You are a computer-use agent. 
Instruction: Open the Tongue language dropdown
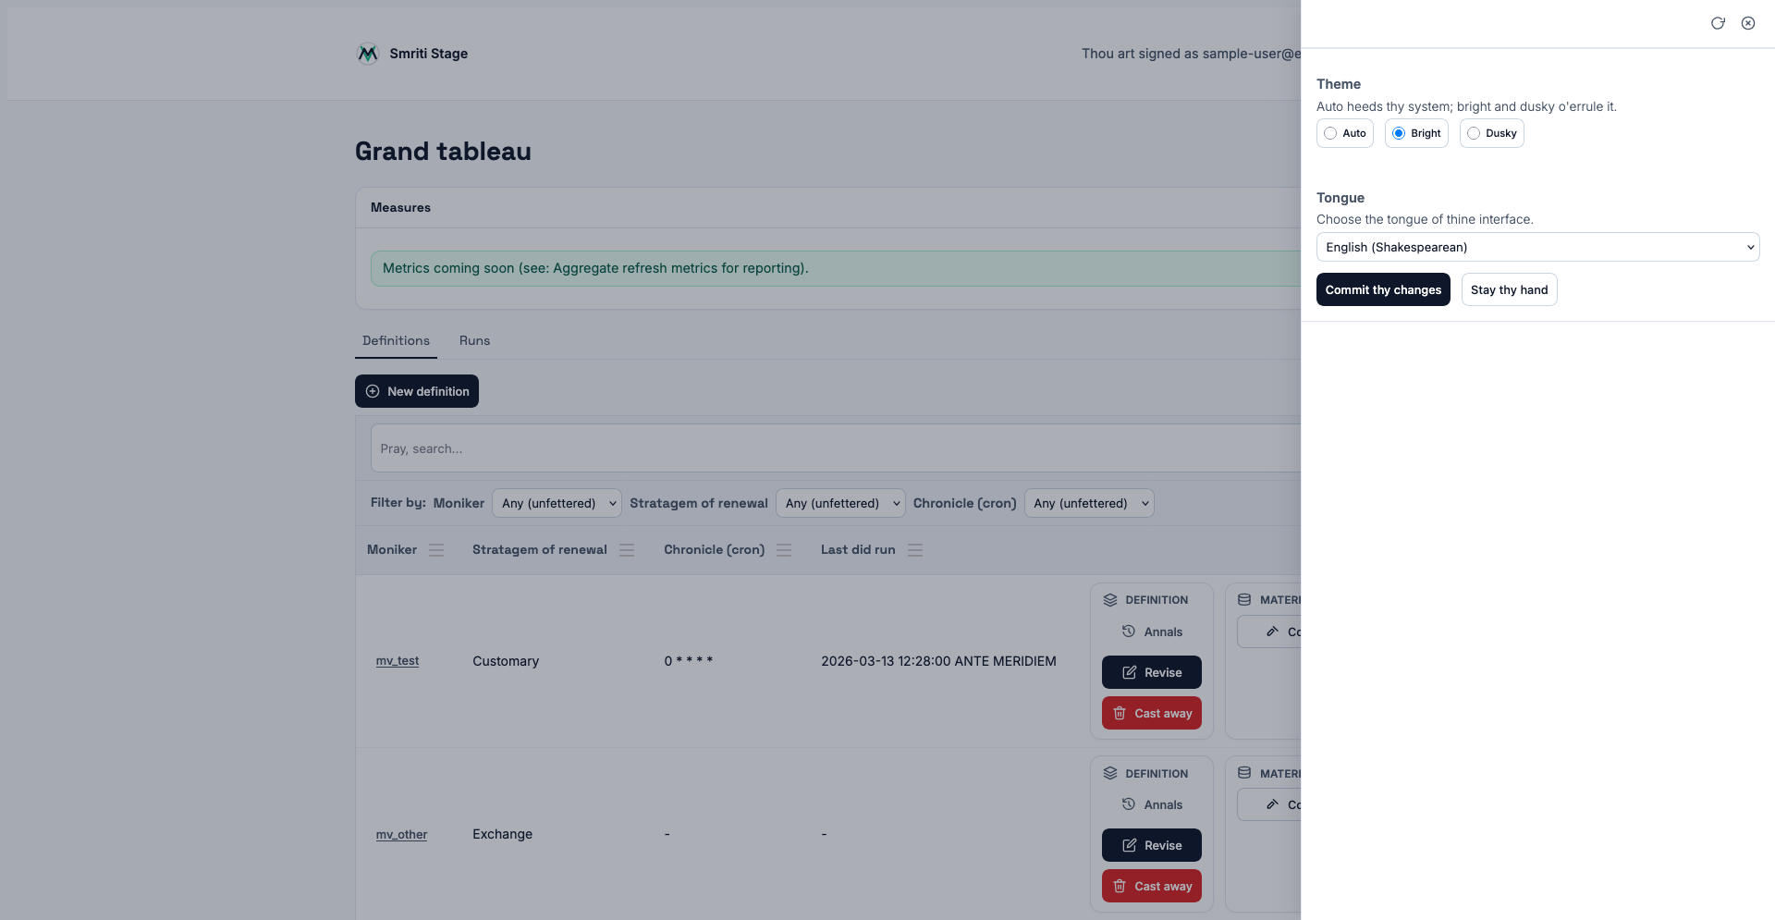pyautogui.click(x=1537, y=247)
